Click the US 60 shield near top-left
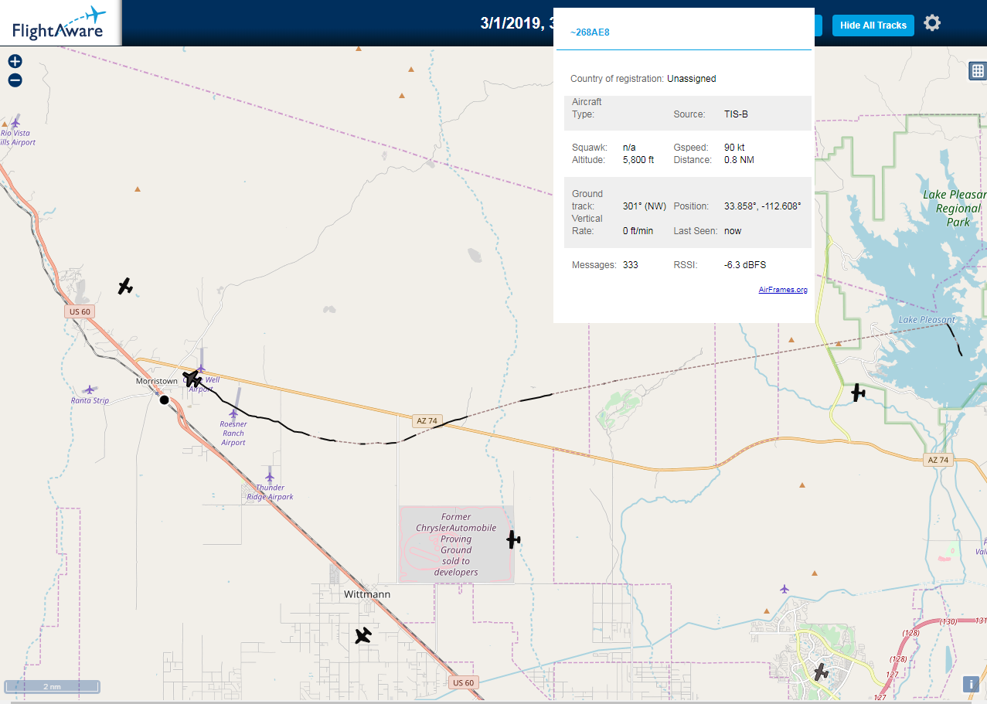 click(80, 311)
